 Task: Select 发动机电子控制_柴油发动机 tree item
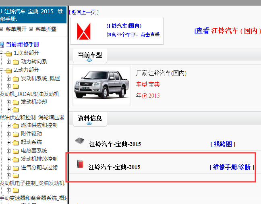(x=32, y=183)
